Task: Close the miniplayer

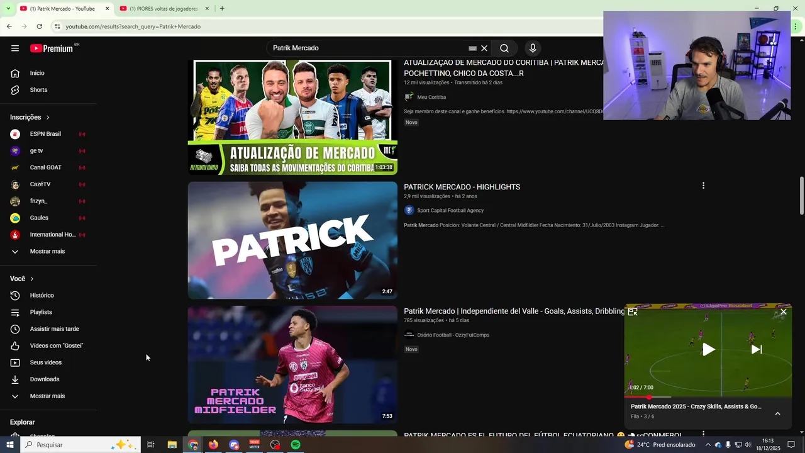Action: 784,312
